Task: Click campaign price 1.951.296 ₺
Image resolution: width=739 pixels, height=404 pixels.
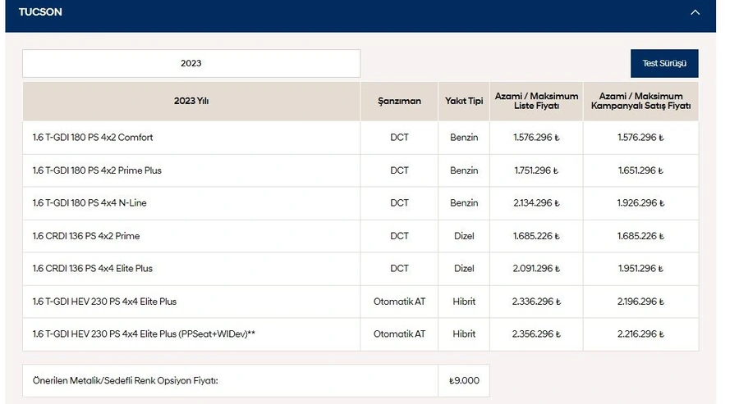Action: click(640, 268)
